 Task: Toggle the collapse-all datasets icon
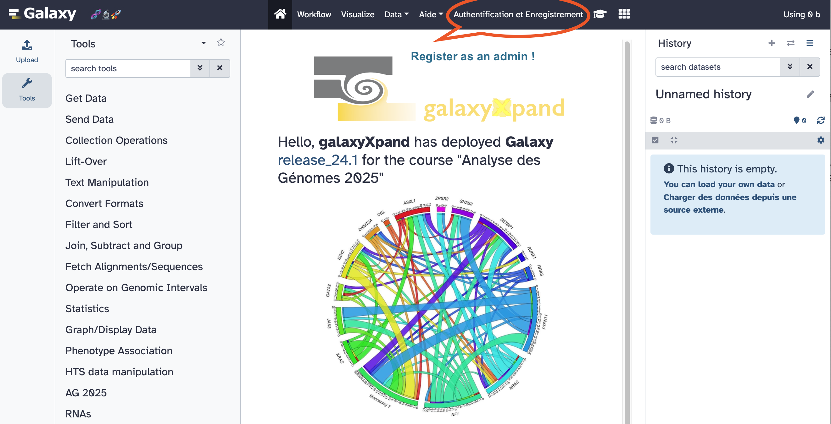pyautogui.click(x=673, y=140)
